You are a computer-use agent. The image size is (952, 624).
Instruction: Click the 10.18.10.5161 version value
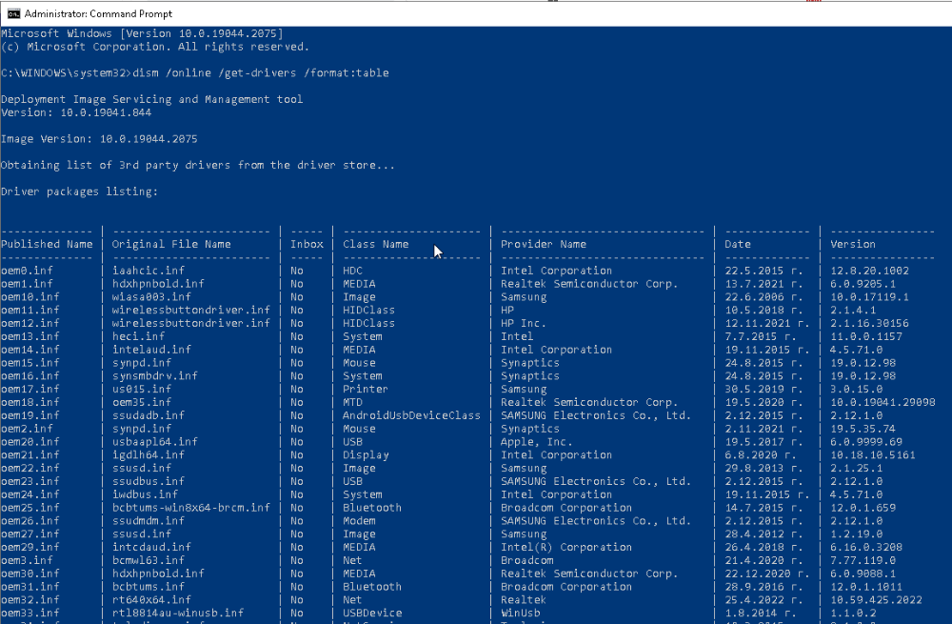pos(872,455)
